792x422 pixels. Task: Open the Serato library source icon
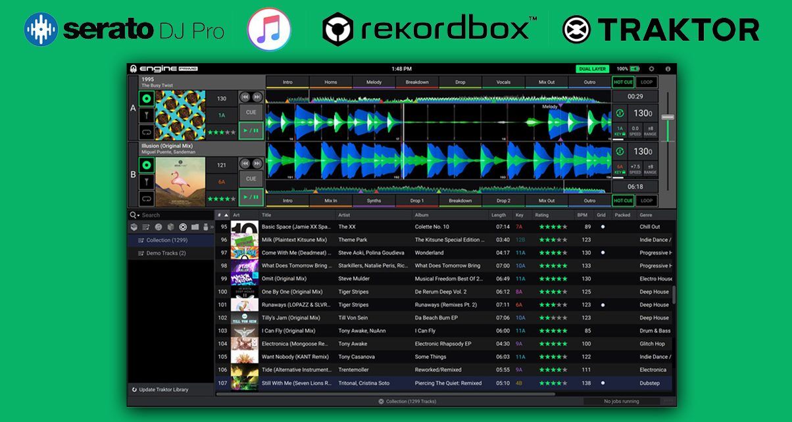171,227
